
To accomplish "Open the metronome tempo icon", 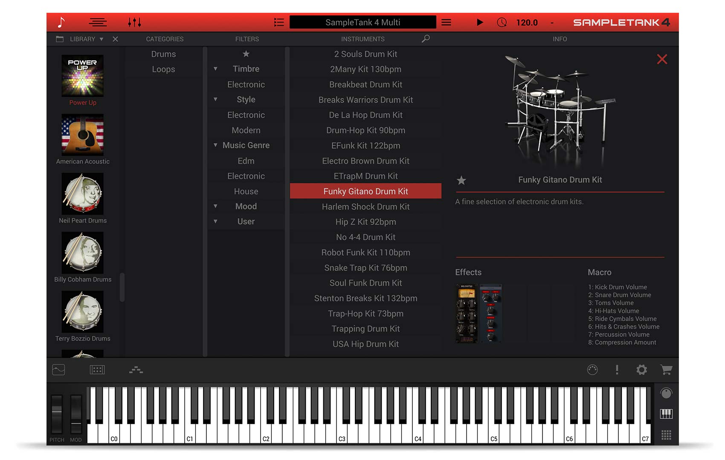I will tap(502, 22).
